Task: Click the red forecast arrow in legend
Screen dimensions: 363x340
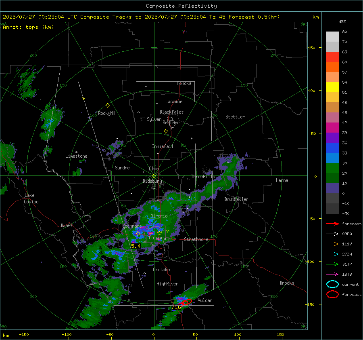Action: point(332,224)
